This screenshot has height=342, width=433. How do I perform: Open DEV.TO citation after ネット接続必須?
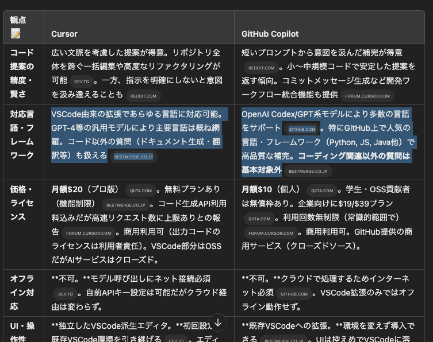click(66, 294)
